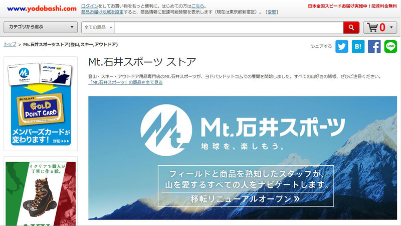Viewport: 401px width, 226px height.
Task: Open the Gold Point Card members card banner
Action: tap(41, 104)
